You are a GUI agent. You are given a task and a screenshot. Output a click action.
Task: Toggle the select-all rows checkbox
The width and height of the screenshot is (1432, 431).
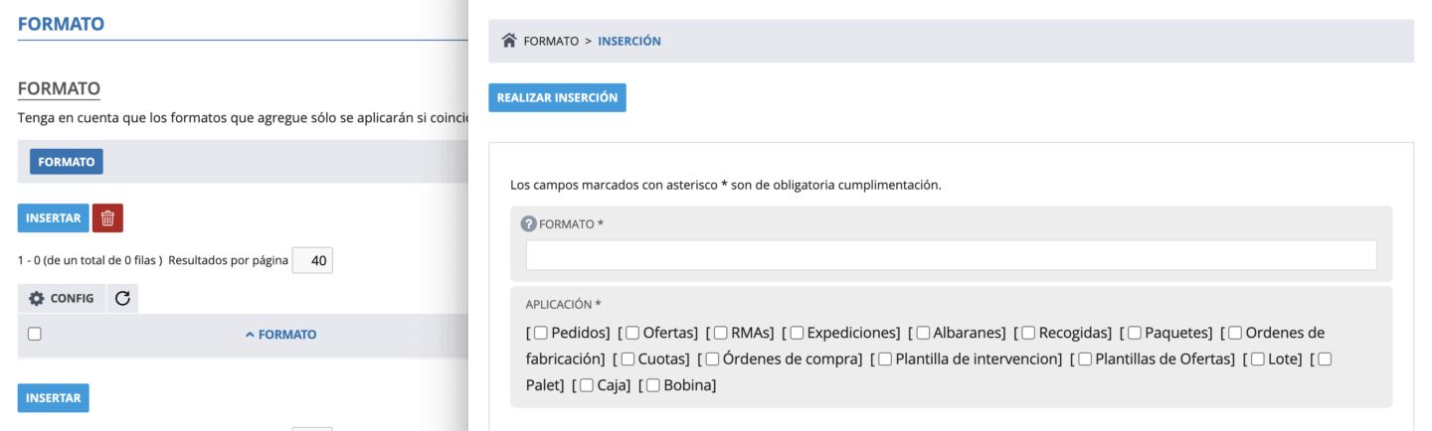click(35, 335)
